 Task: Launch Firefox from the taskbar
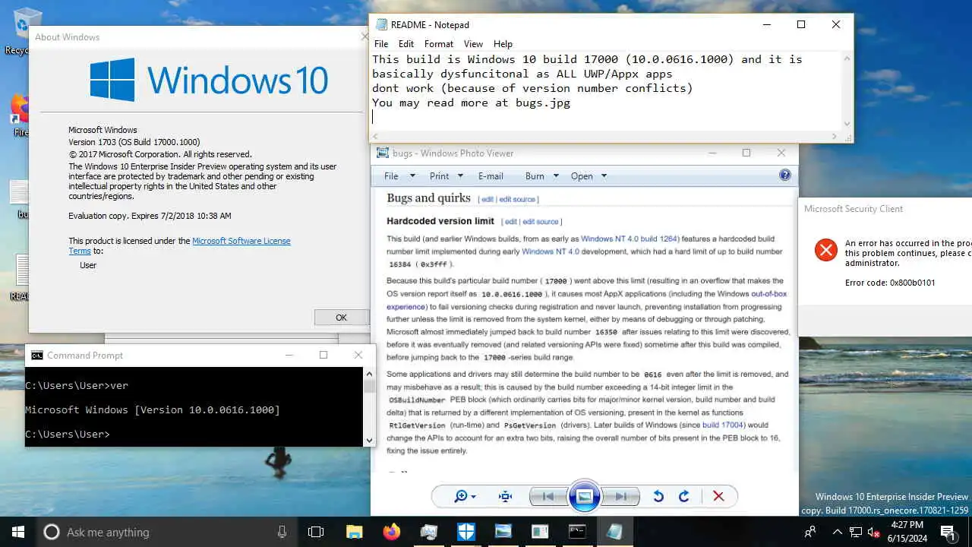pos(391,532)
